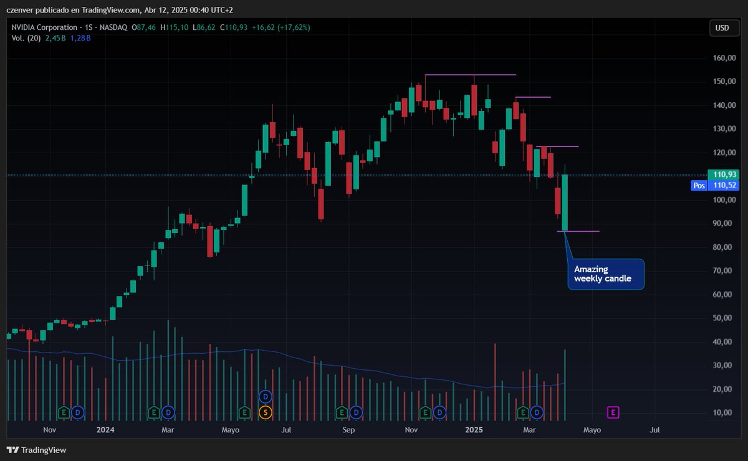Click the D dividend marker under Mar 2025
The width and height of the screenshot is (748, 461).
point(537,412)
